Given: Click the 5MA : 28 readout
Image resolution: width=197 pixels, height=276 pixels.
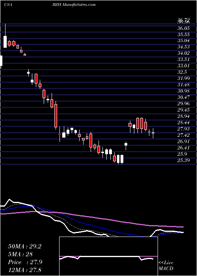Looking at the screenshot, I should 20,254.
